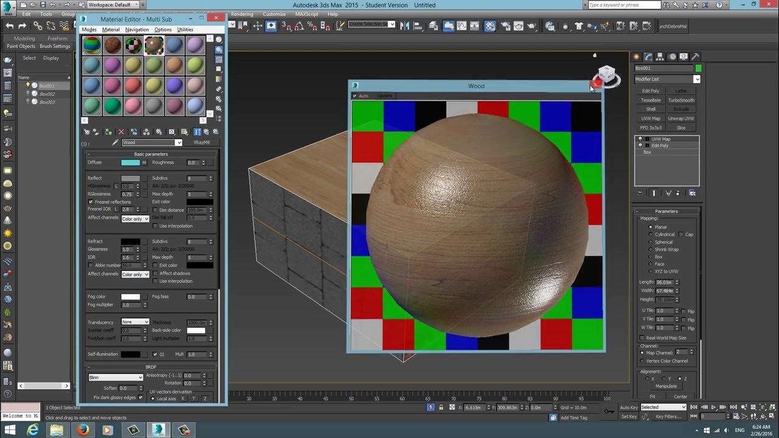Click Assign Material to Selection icon

[x=108, y=131]
